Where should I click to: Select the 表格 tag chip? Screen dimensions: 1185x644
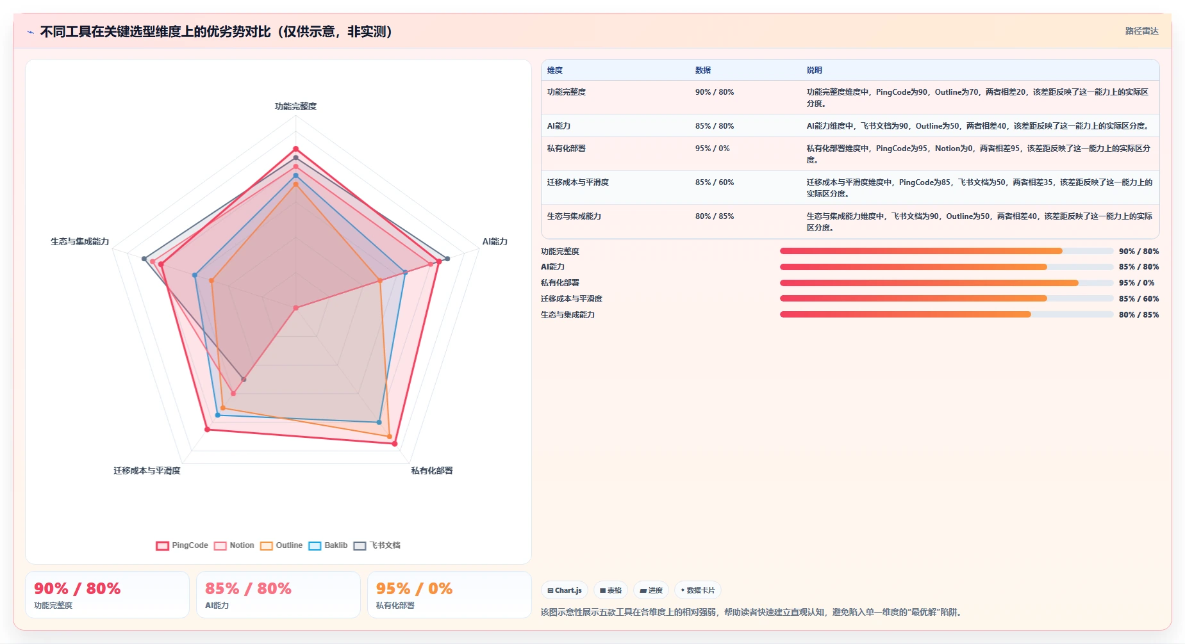(611, 590)
